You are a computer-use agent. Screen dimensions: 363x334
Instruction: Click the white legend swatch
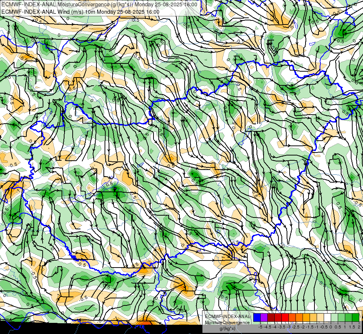pyautogui.click(x=327, y=318)
